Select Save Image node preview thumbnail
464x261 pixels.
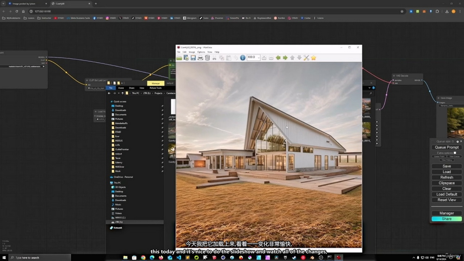pyautogui.click(x=456, y=122)
